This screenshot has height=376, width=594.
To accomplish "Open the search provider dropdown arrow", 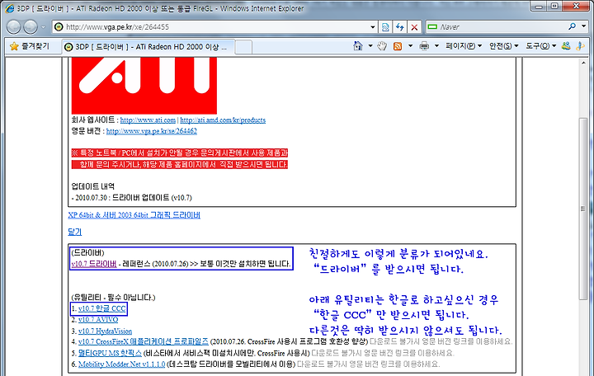I will [x=584, y=26].
